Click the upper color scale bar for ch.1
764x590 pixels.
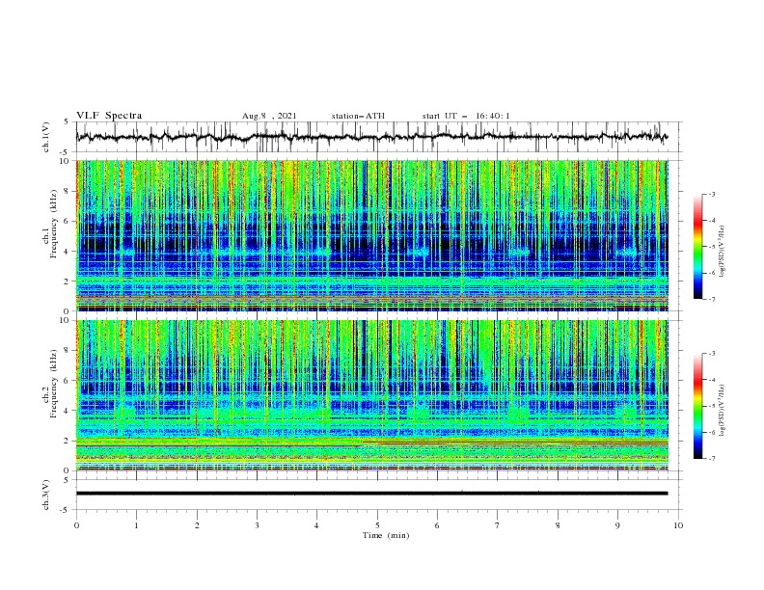pyautogui.click(x=698, y=247)
